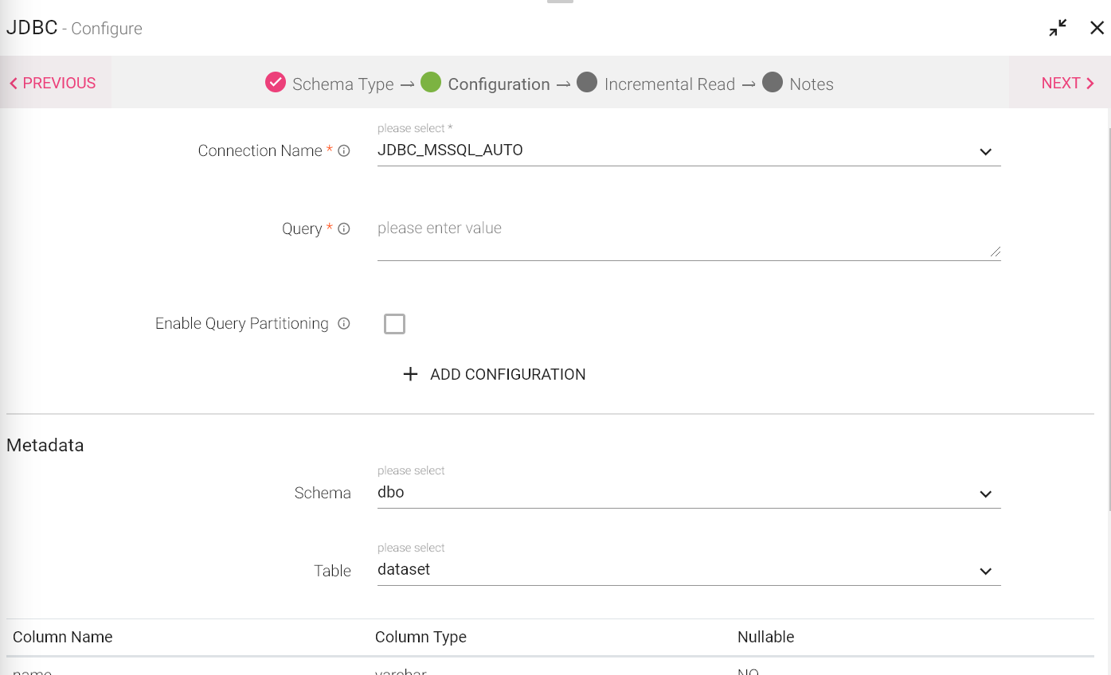
Task: Click the pink Schema Type checkmark icon
Action: coord(276,83)
